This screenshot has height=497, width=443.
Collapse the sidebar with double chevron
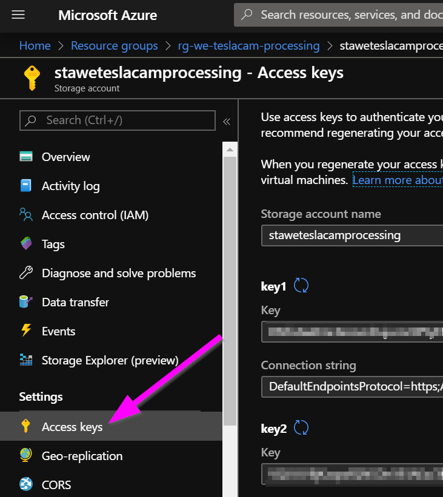click(x=227, y=122)
